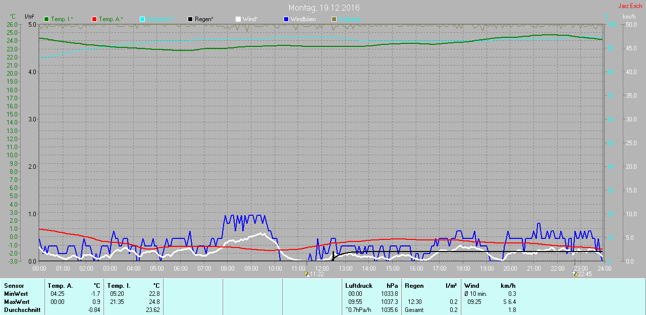Click the red Temp. A. legend swatch

[94, 19]
